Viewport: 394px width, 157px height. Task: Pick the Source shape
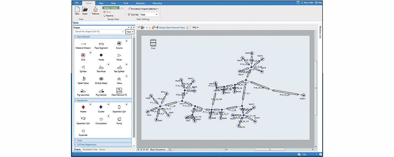(119, 45)
